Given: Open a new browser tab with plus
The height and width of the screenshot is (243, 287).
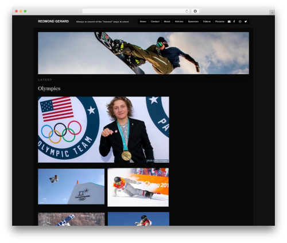Looking at the screenshot, I should click(272, 13).
